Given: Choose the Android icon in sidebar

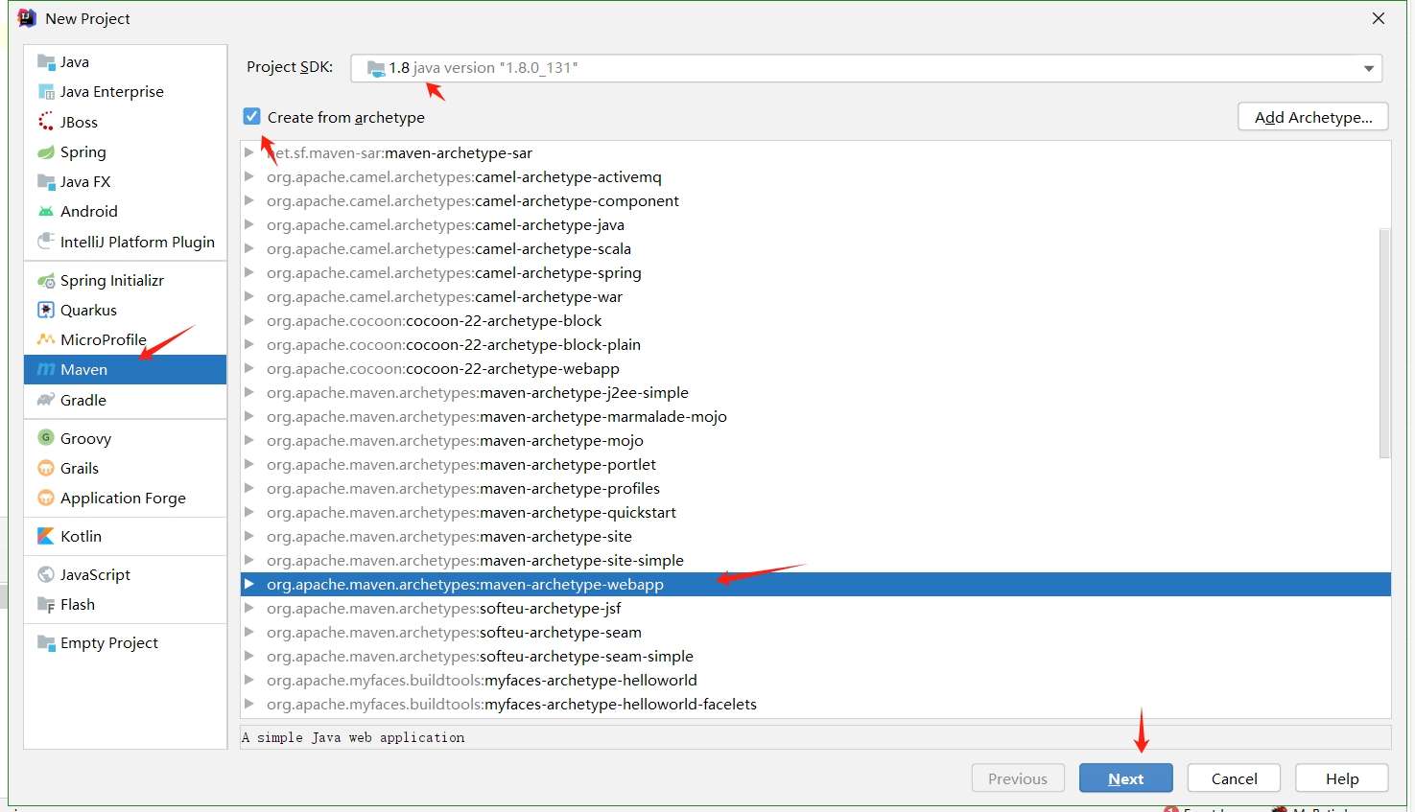Looking at the screenshot, I should [46, 212].
